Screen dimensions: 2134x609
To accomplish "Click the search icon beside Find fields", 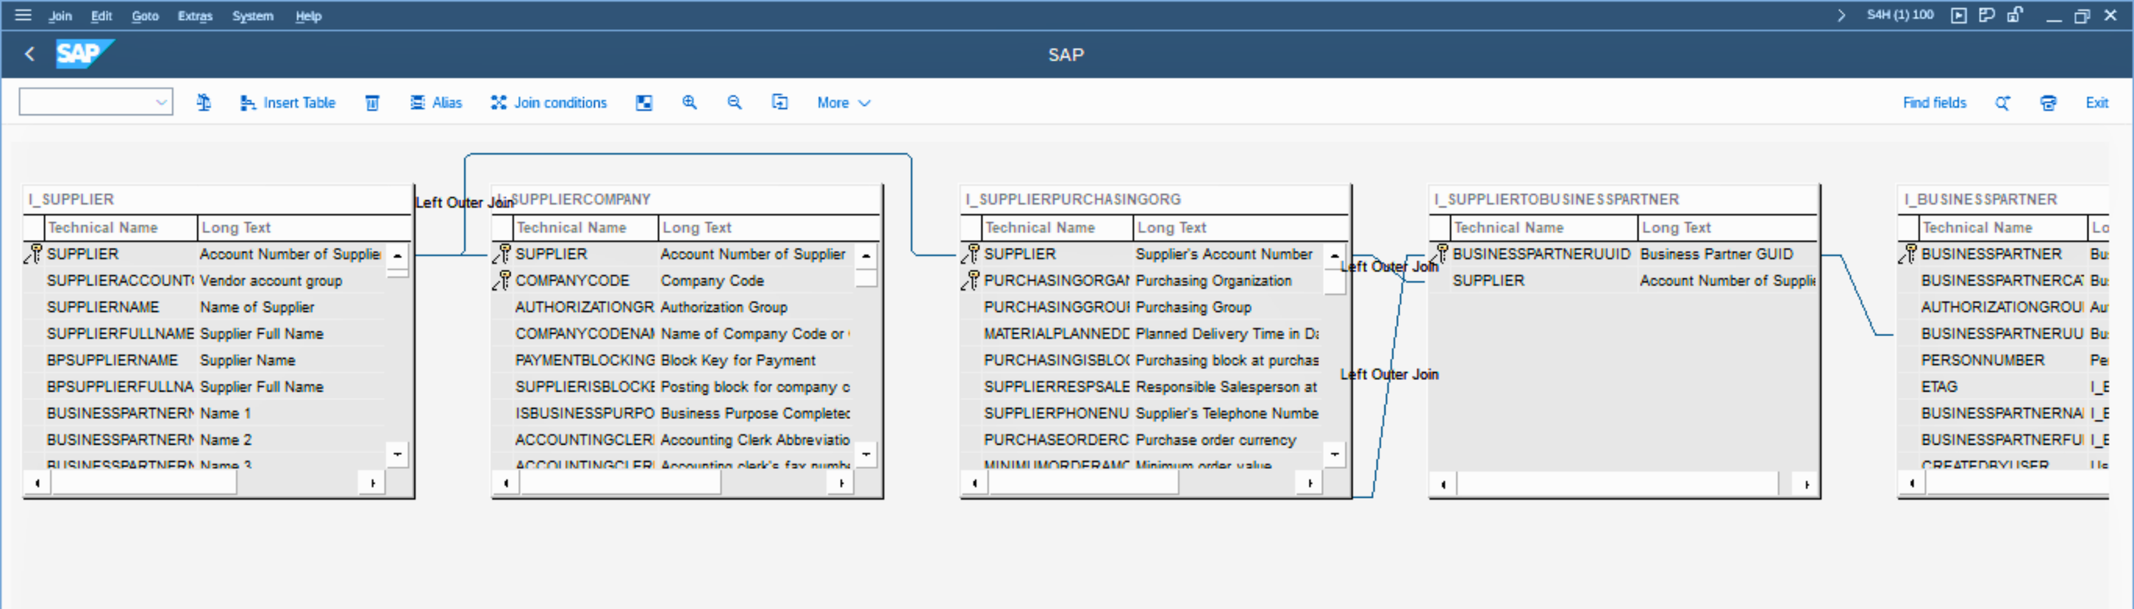I will (x=2002, y=102).
